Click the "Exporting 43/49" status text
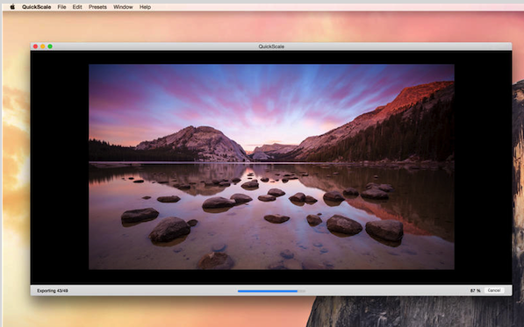Viewport: 524px width, 327px height. pos(53,291)
